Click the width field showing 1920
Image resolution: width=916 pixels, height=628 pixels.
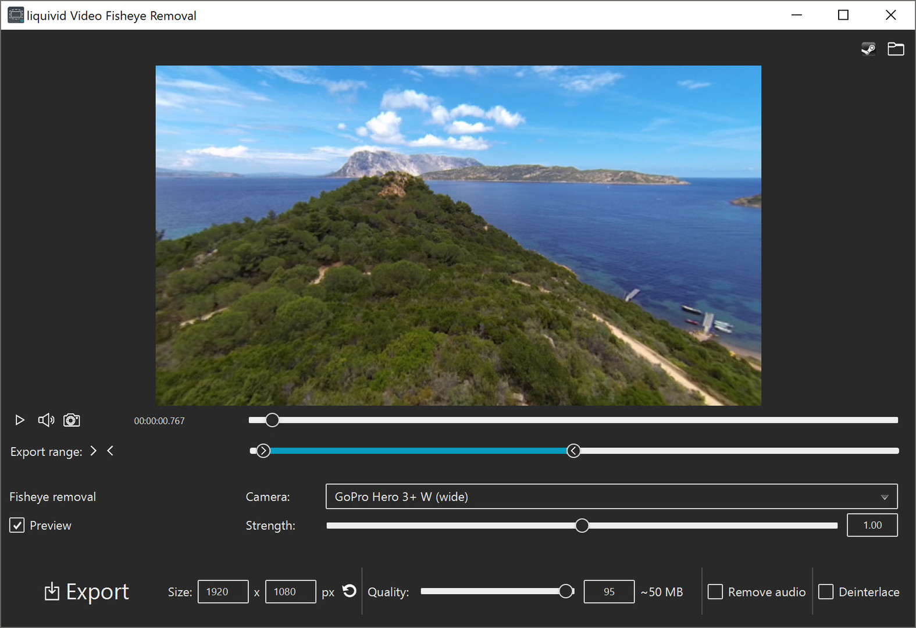tap(223, 591)
